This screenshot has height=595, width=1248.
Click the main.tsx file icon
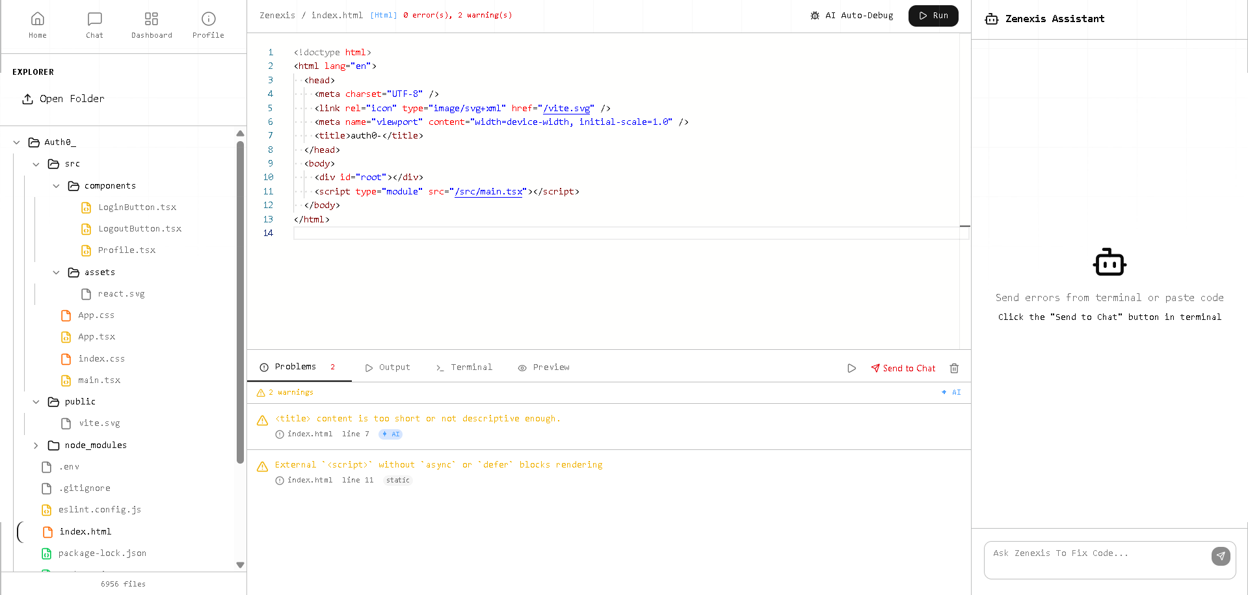tap(66, 380)
